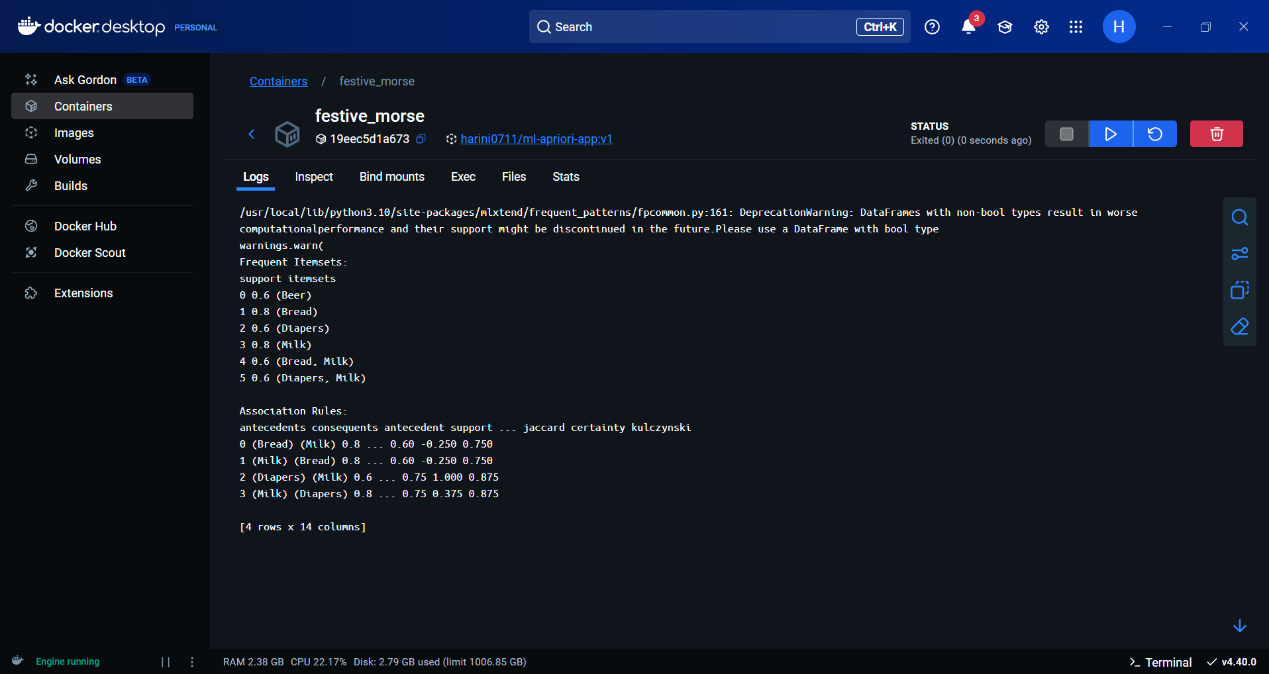Click the Docker Desktop whale logo
Image resolution: width=1269 pixels, height=674 pixels.
[29, 26]
